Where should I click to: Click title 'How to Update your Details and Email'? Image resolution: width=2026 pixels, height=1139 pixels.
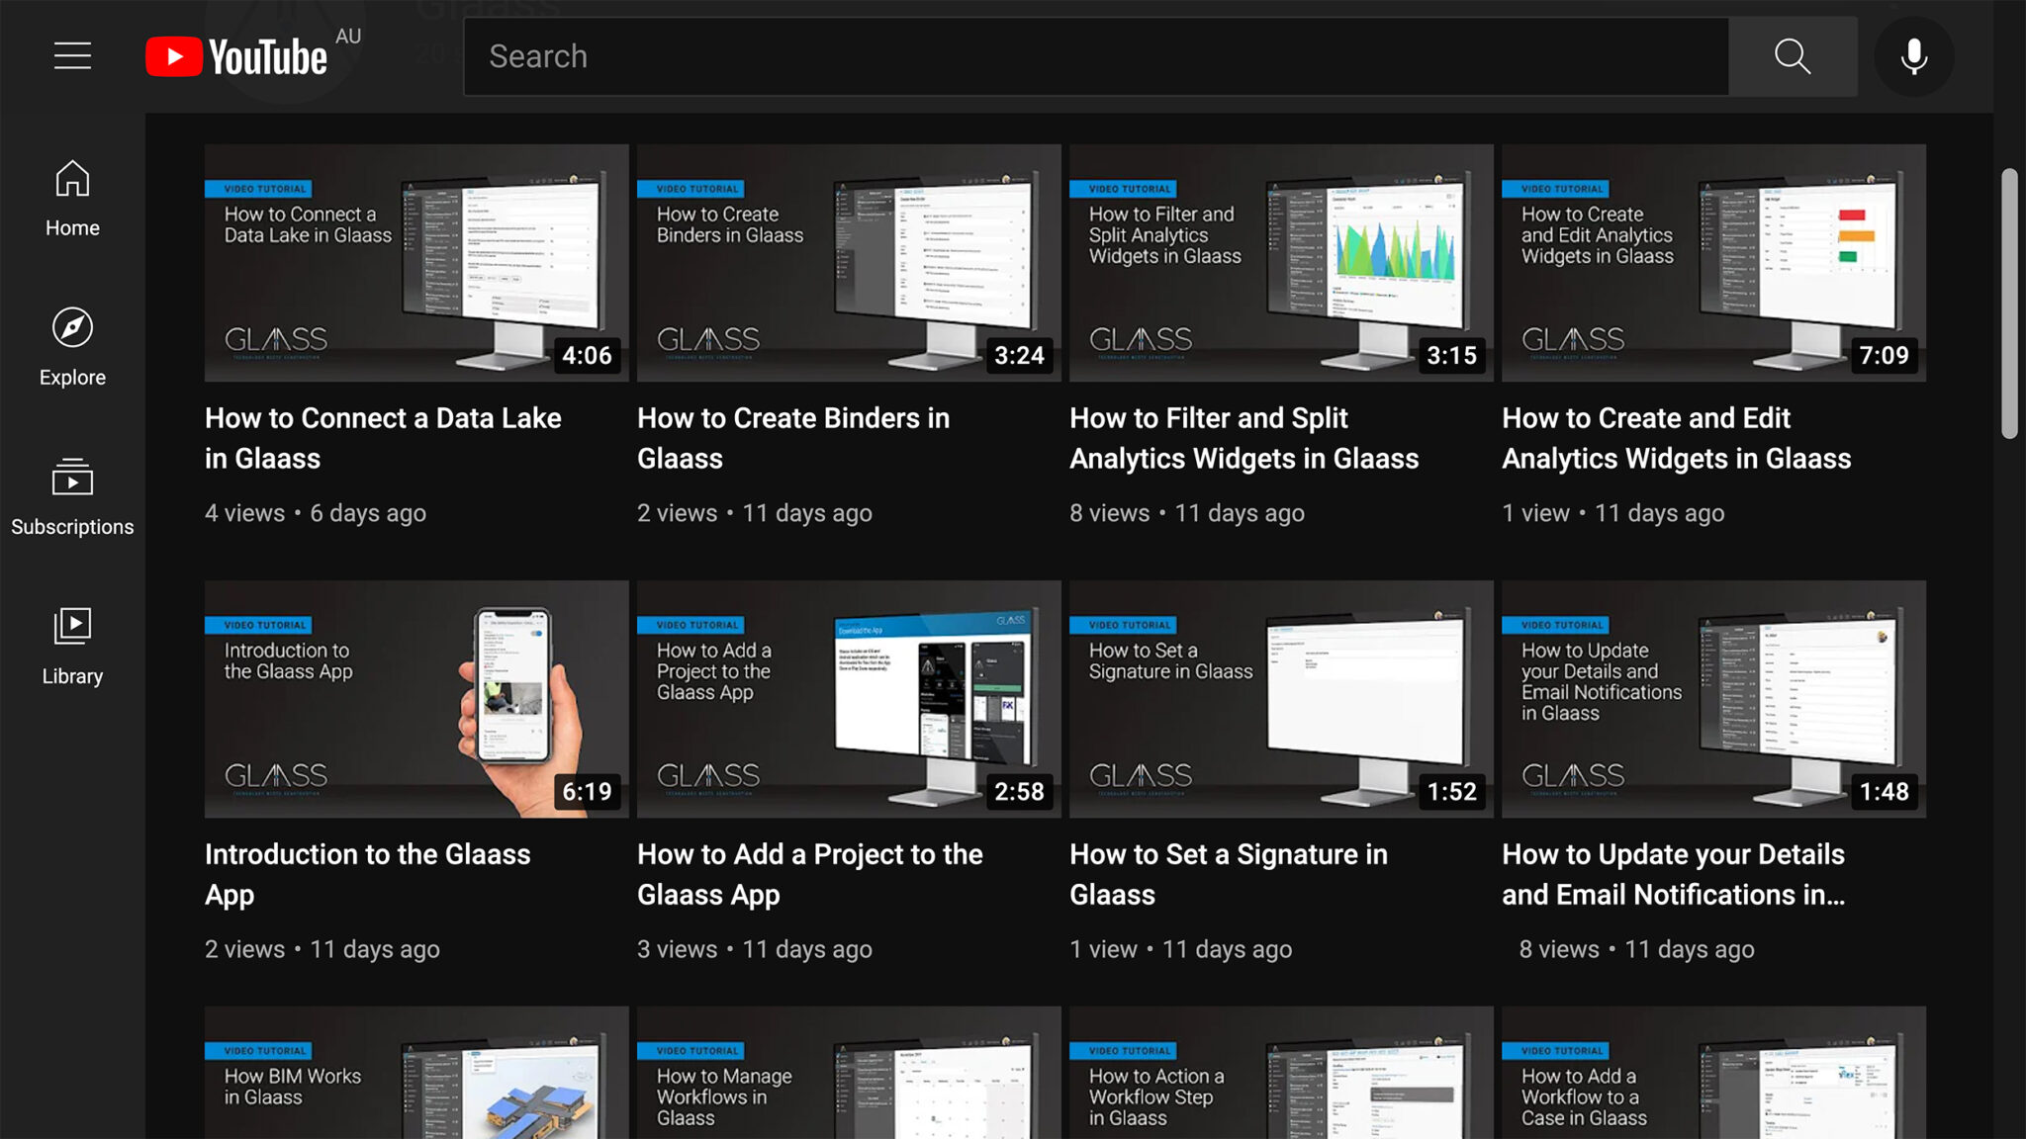[1674, 874]
